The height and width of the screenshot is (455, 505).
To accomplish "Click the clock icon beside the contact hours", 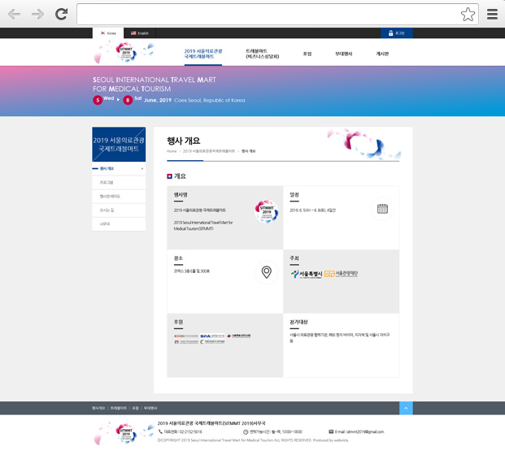I will pyautogui.click(x=246, y=431).
